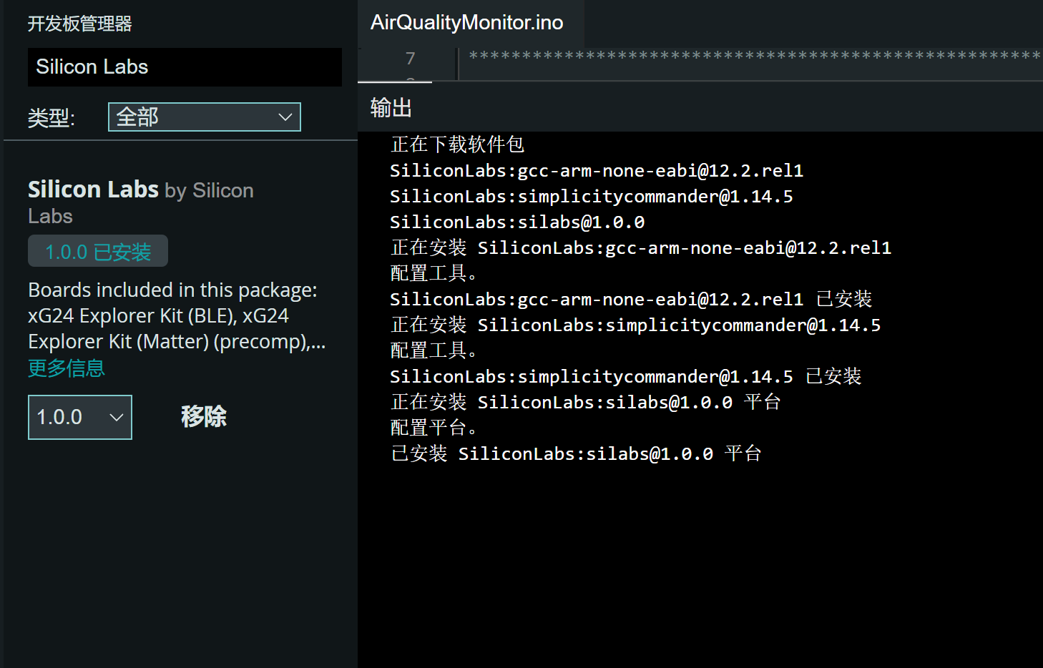Click the 输出 panel header

391,108
